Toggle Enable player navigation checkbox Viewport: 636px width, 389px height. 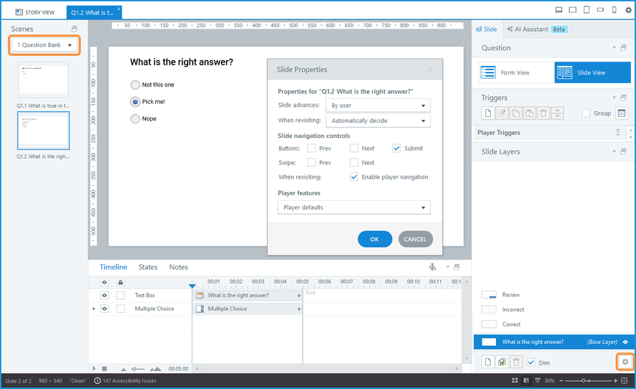click(354, 177)
